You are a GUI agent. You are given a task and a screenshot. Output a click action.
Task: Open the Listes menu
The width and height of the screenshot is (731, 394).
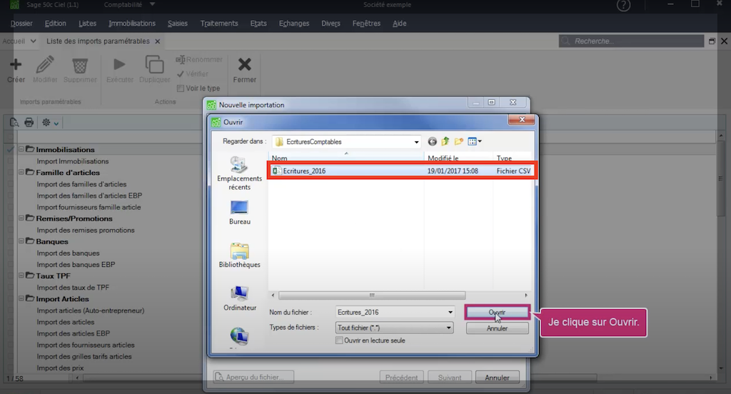[x=87, y=24]
